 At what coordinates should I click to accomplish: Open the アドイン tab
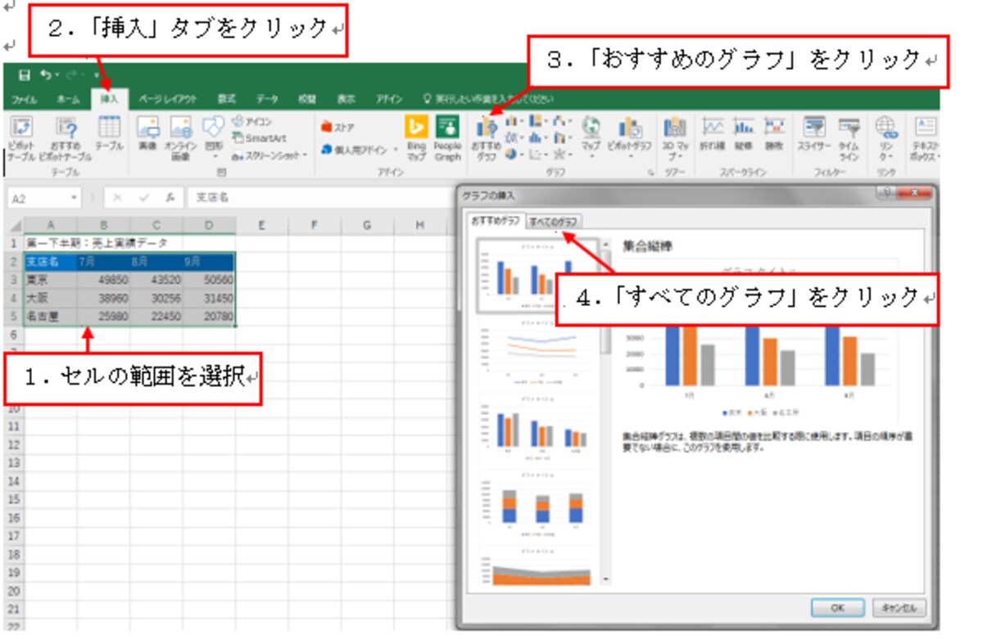coord(389,99)
